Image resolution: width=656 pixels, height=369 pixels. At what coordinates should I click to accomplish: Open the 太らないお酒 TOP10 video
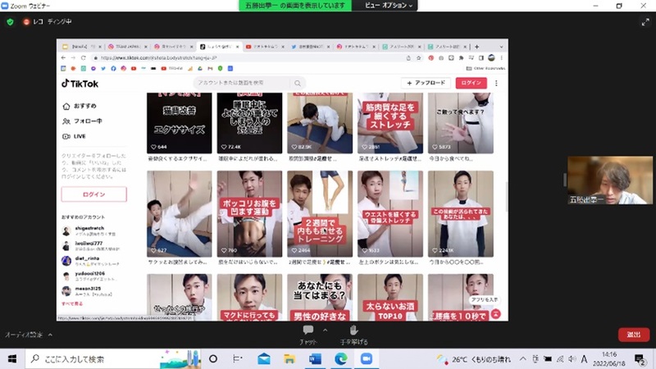click(x=390, y=298)
